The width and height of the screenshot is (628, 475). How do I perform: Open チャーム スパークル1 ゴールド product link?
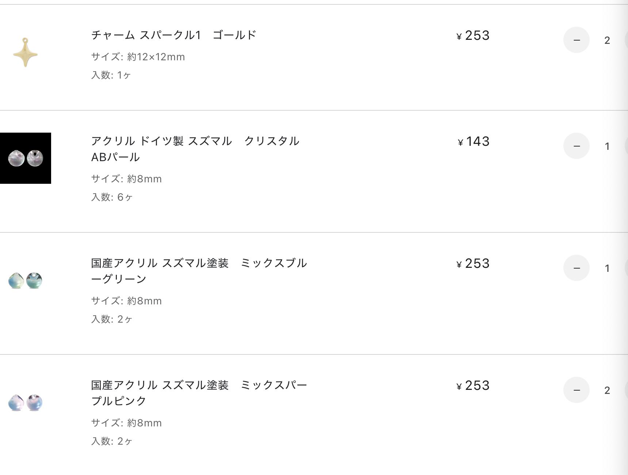pos(174,35)
